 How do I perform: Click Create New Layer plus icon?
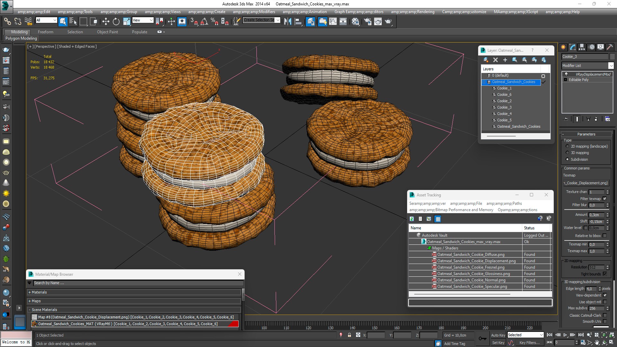pyautogui.click(x=505, y=60)
